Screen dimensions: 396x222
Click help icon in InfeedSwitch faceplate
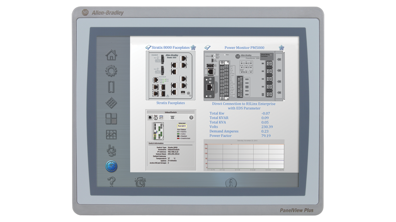tap(191, 118)
